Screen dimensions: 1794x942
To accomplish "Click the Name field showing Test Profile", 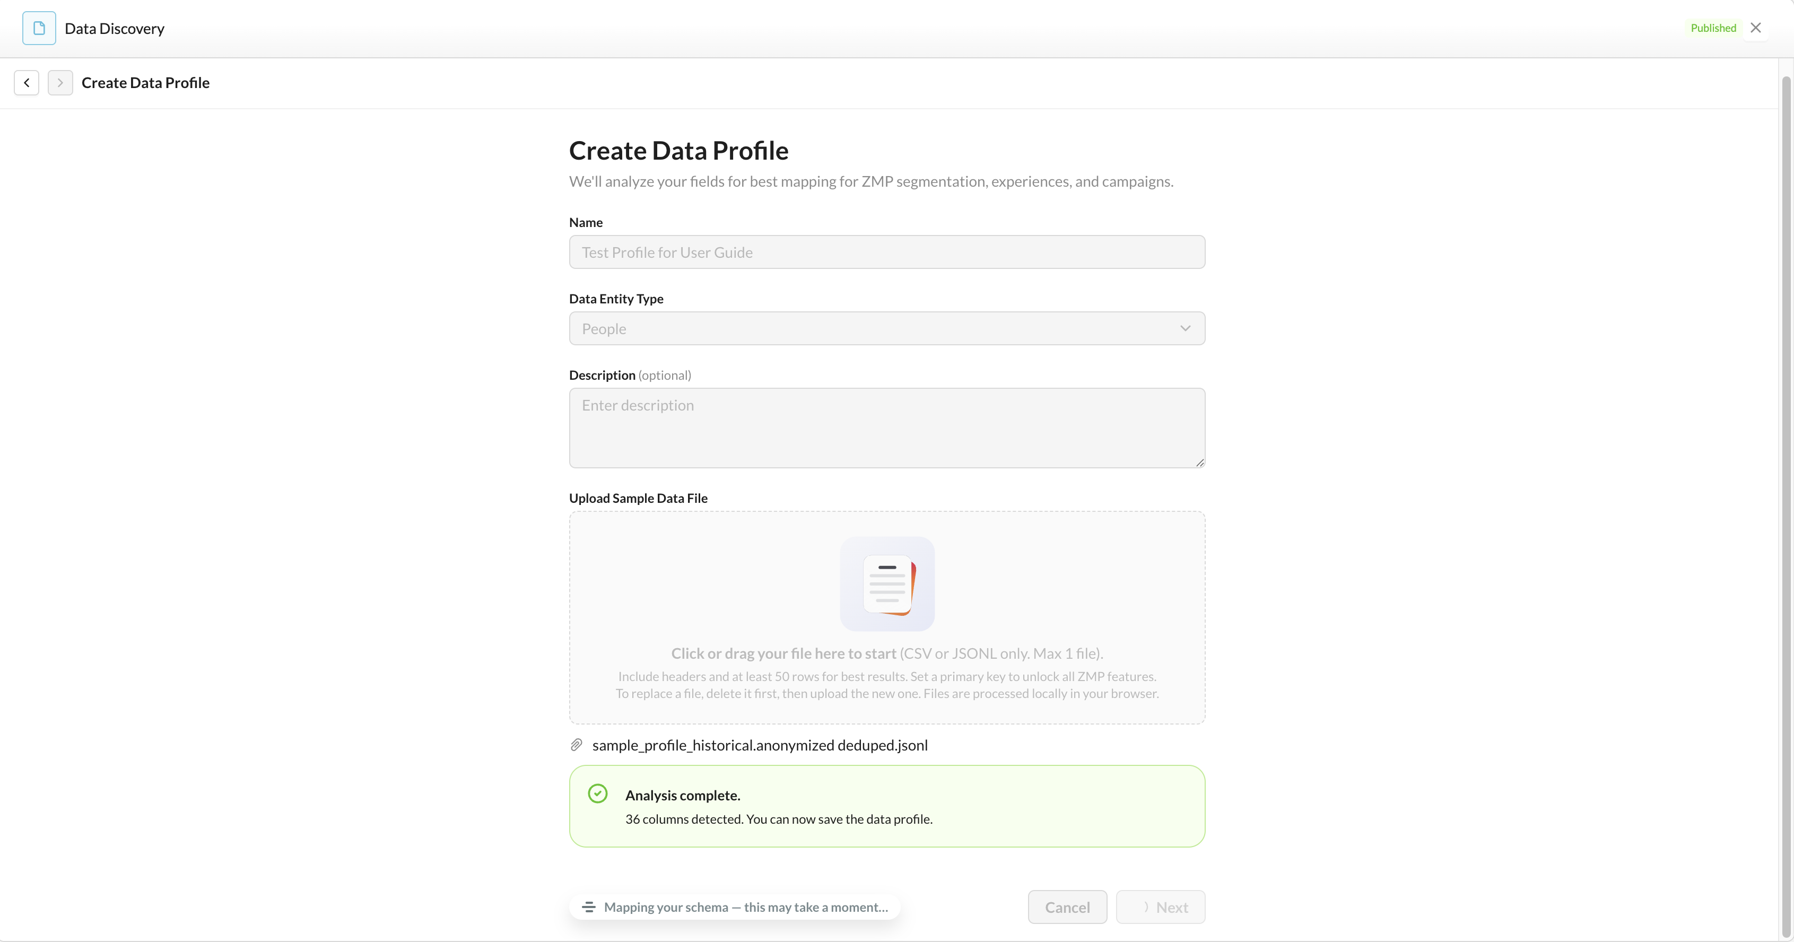I will (887, 252).
